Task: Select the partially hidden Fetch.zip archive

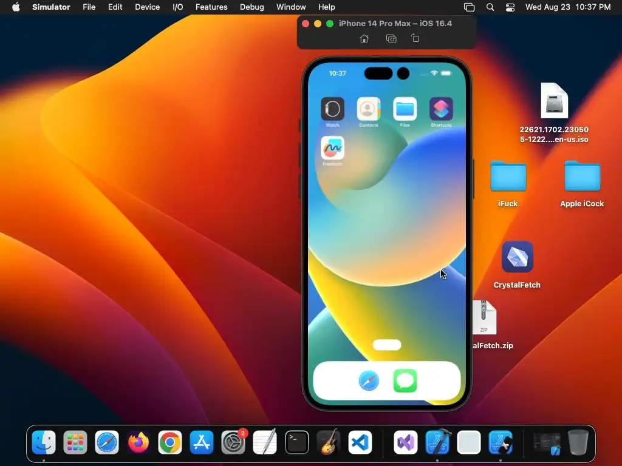Action: [x=484, y=317]
